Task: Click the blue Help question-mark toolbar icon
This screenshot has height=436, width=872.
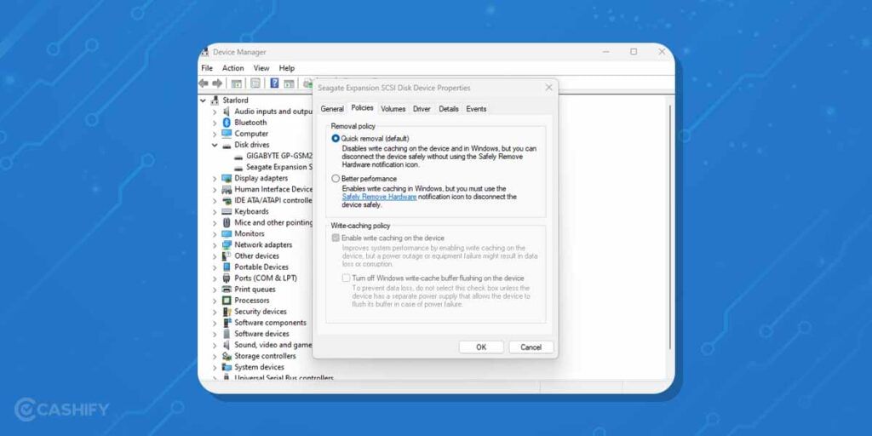Action: [x=274, y=83]
